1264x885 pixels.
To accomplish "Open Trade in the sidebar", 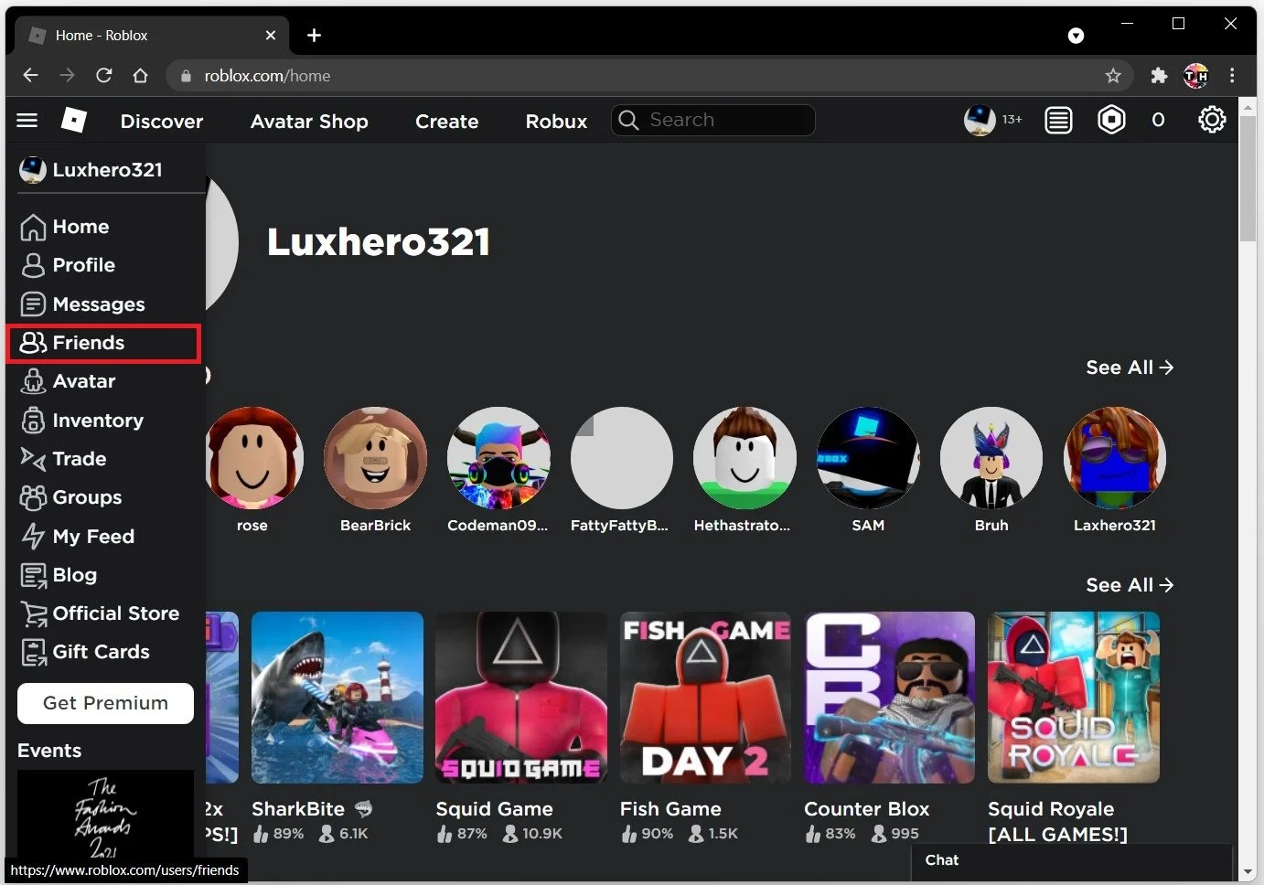I will pyautogui.click(x=63, y=459).
